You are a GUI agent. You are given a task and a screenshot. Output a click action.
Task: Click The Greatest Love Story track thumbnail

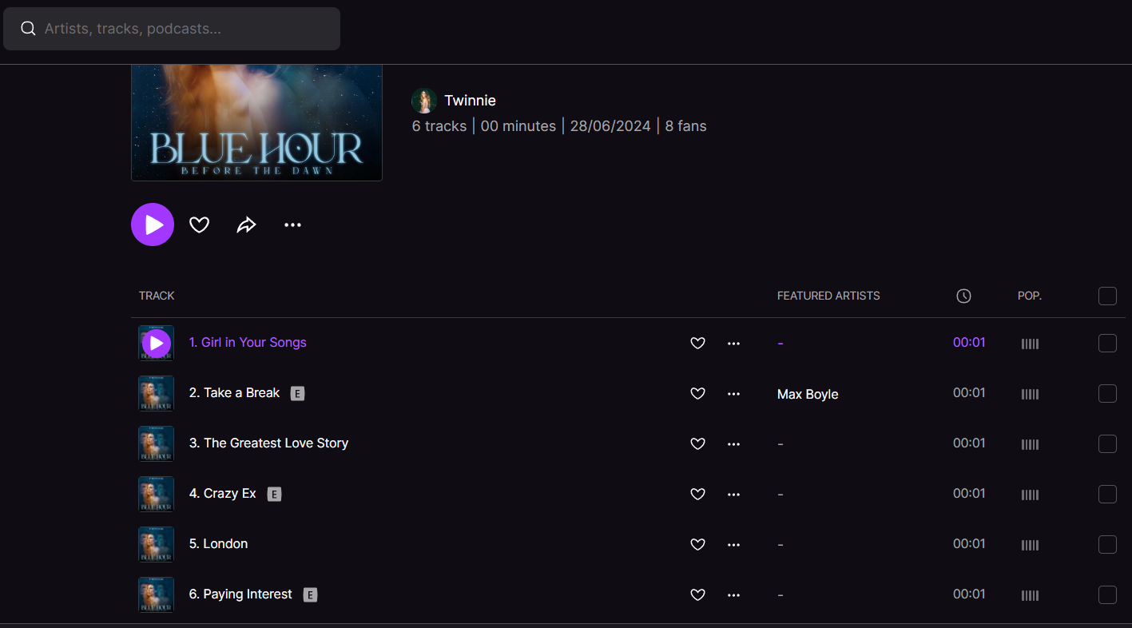[x=156, y=444]
